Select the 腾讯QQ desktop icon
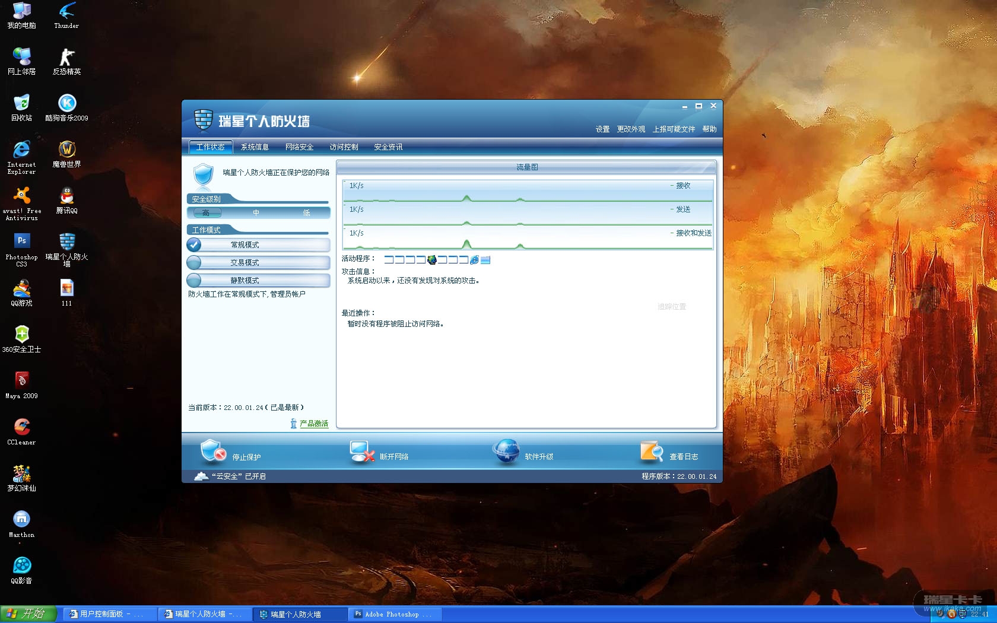 (66, 201)
